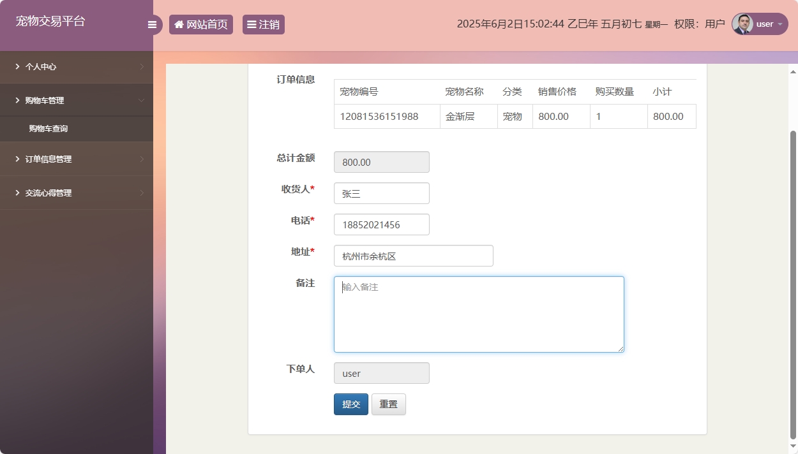Click the 电话 phone number field
The image size is (798, 454).
381,224
